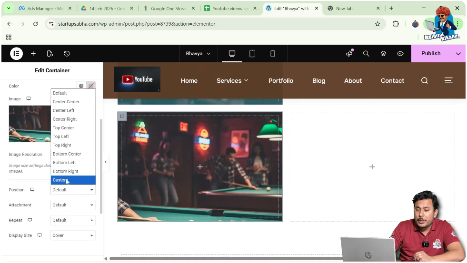Click the color picker swatch
Viewport: 467px width, 263px height.
[91, 86]
